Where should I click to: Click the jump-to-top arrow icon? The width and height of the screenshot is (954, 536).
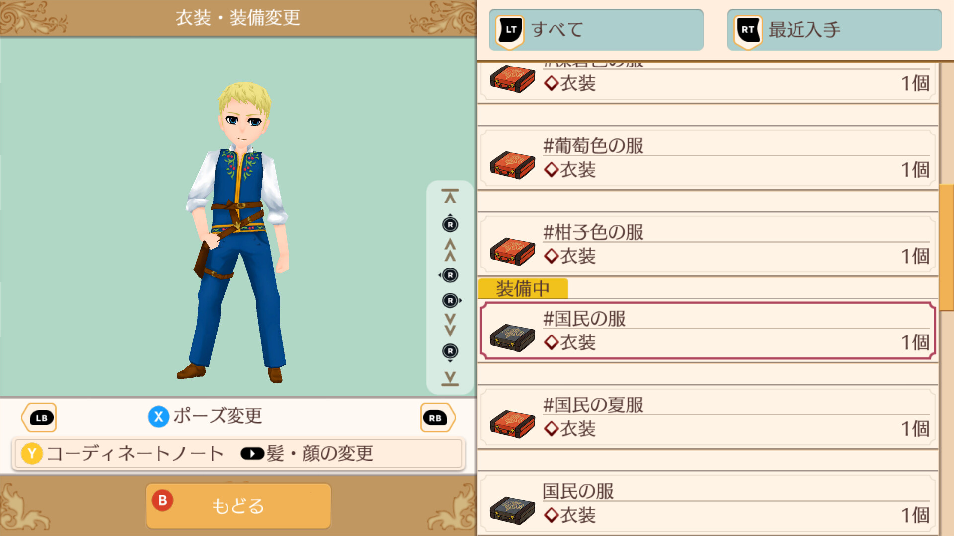click(x=450, y=197)
